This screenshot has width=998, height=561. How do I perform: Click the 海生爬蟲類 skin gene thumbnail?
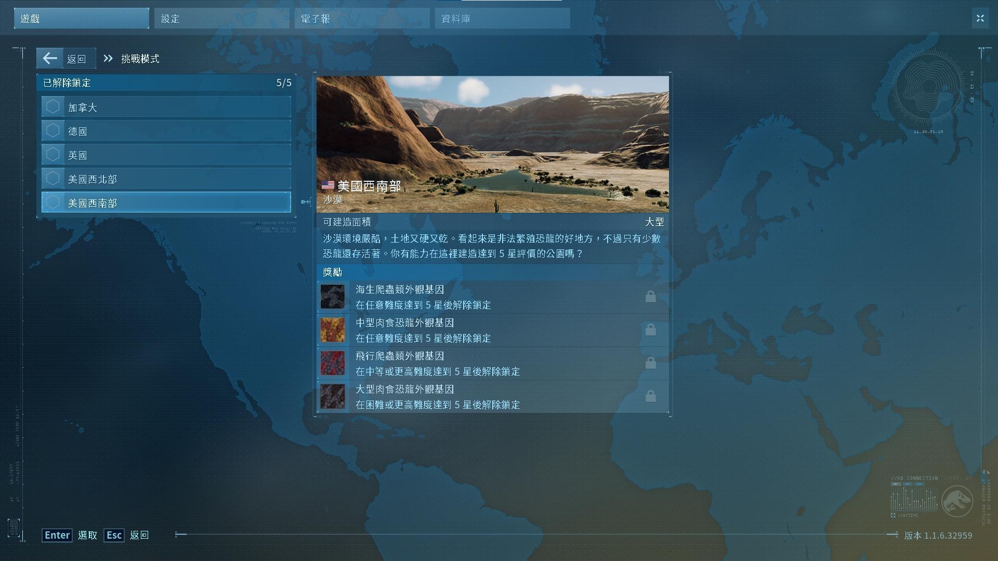(x=333, y=297)
